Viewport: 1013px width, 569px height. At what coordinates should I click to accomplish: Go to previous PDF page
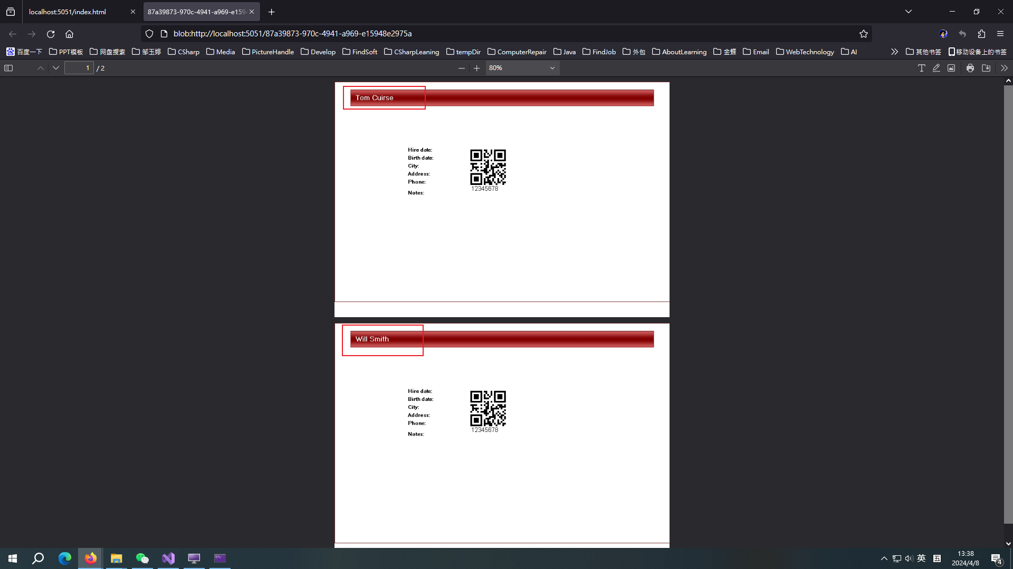41,68
